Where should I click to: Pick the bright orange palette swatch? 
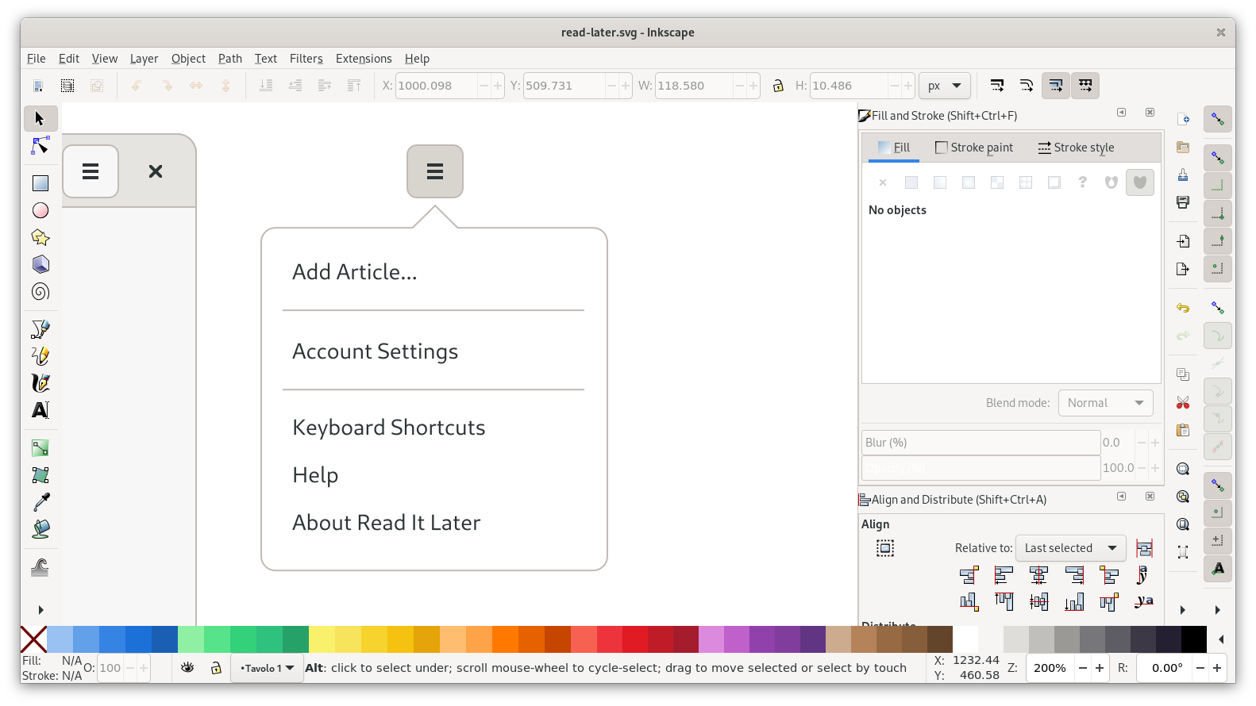pyautogui.click(x=504, y=639)
